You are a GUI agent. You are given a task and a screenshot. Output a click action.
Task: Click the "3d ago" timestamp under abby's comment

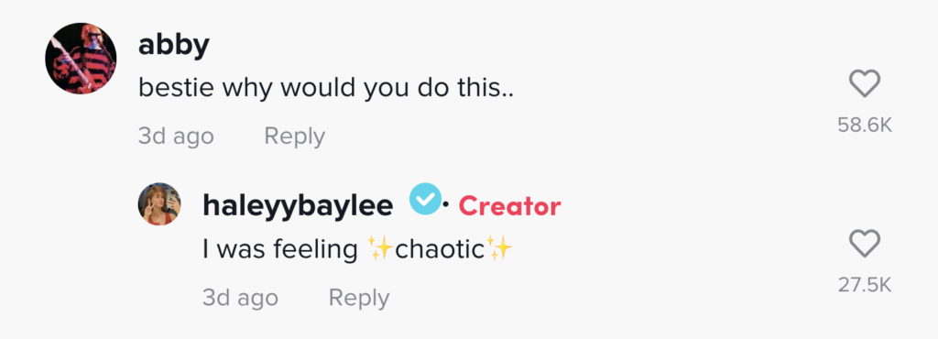[x=176, y=137]
